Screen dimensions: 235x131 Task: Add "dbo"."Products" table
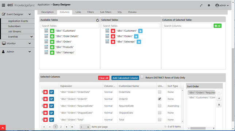[52, 47]
